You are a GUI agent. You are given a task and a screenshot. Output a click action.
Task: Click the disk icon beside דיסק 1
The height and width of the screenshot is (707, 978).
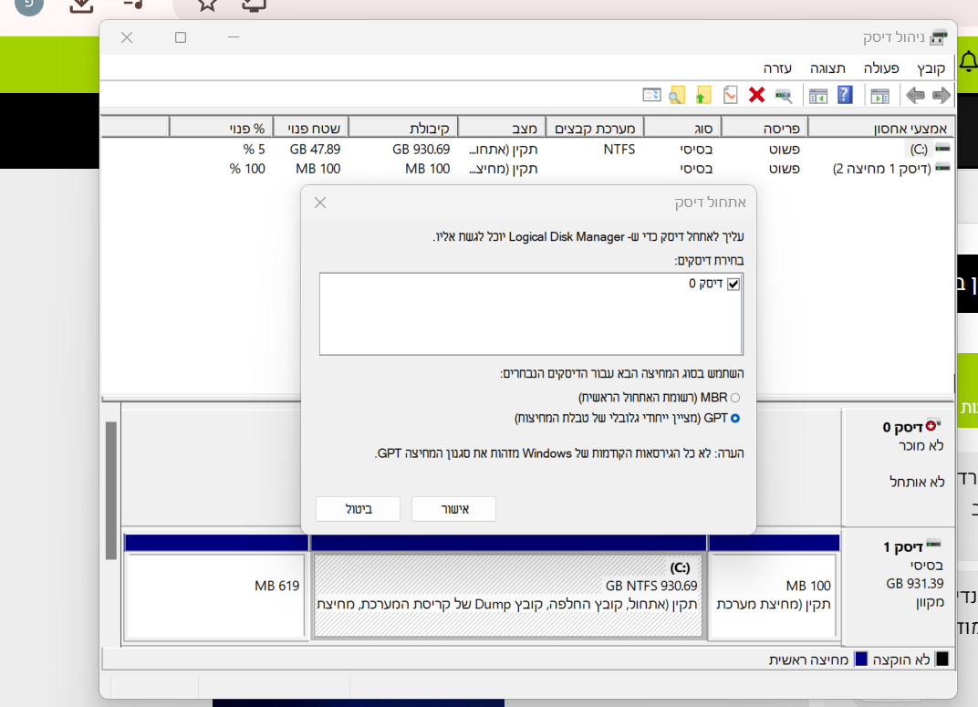[x=933, y=545]
